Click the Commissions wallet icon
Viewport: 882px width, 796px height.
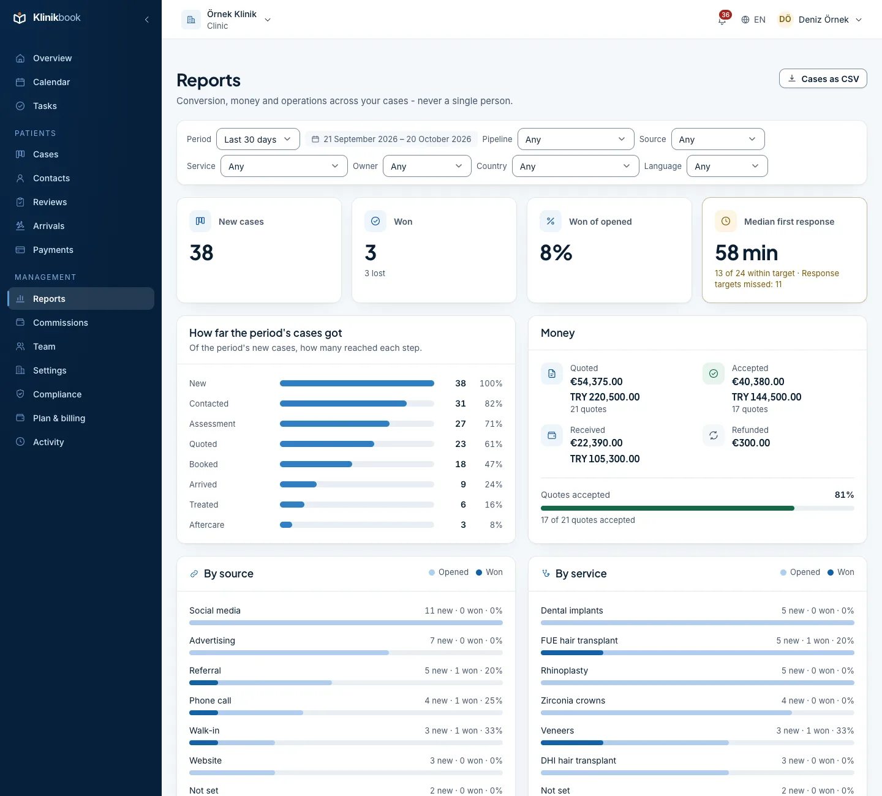[x=20, y=323]
